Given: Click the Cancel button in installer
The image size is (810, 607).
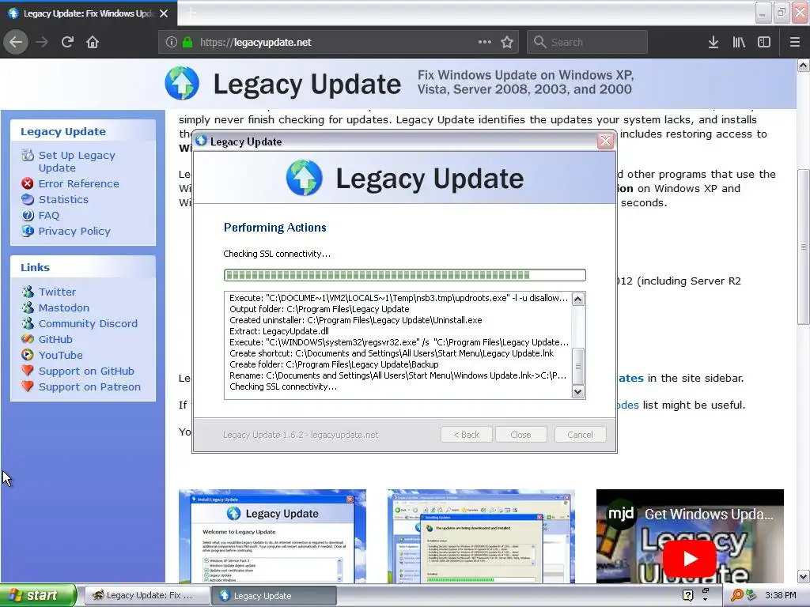Looking at the screenshot, I should click(x=580, y=435).
